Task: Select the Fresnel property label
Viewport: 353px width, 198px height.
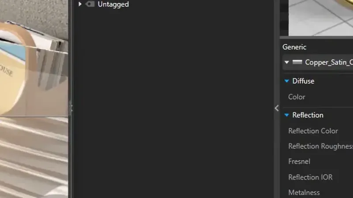Action: pos(299,161)
